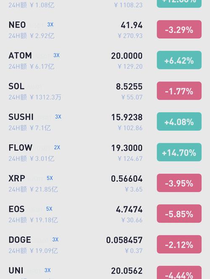The height and width of the screenshot is (279, 210).
Task: Tap the 2X leverage badge beside FLOW
Action: coord(57,147)
